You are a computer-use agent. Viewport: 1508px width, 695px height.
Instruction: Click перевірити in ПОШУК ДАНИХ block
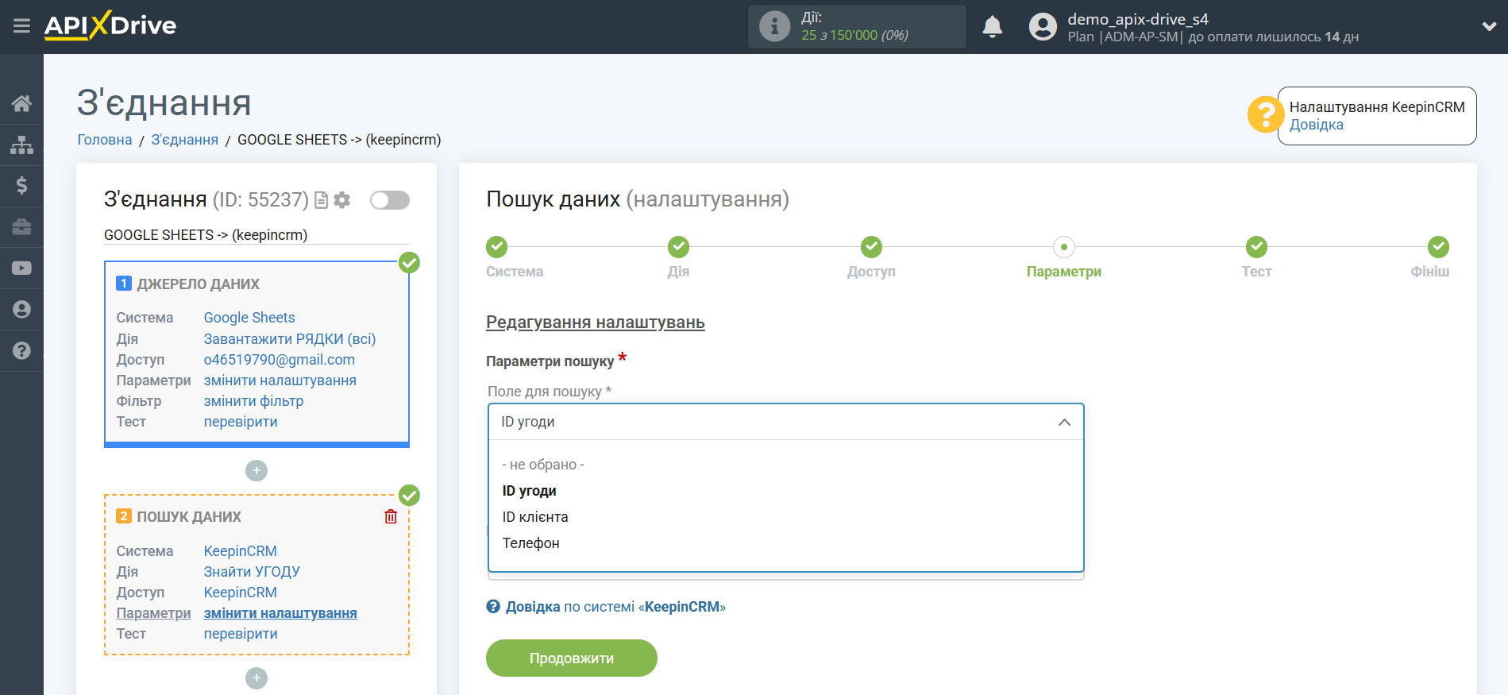(241, 634)
